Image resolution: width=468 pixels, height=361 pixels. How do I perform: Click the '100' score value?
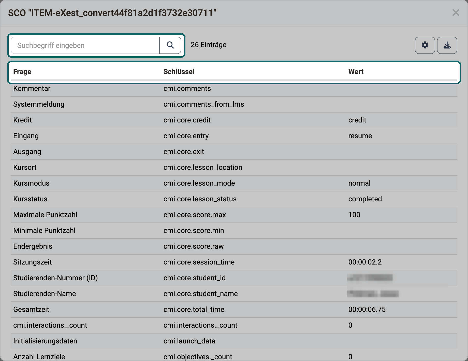[x=354, y=215]
